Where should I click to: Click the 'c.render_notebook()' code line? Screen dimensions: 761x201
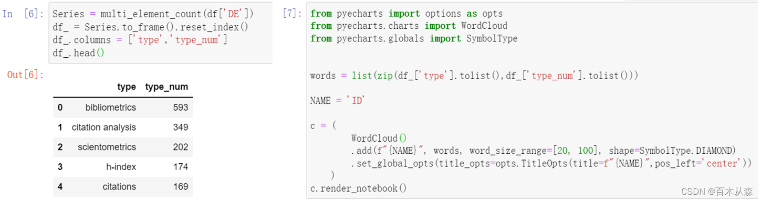tap(359, 188)
